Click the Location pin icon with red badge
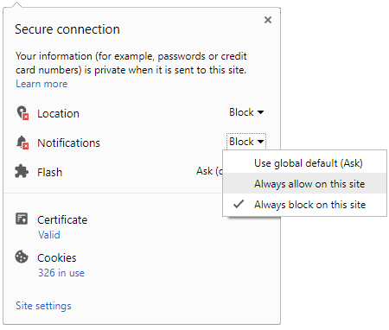Image resolution: width=389 pixels, height=330 pixels. pyautogui.click(x=22, y=113)
